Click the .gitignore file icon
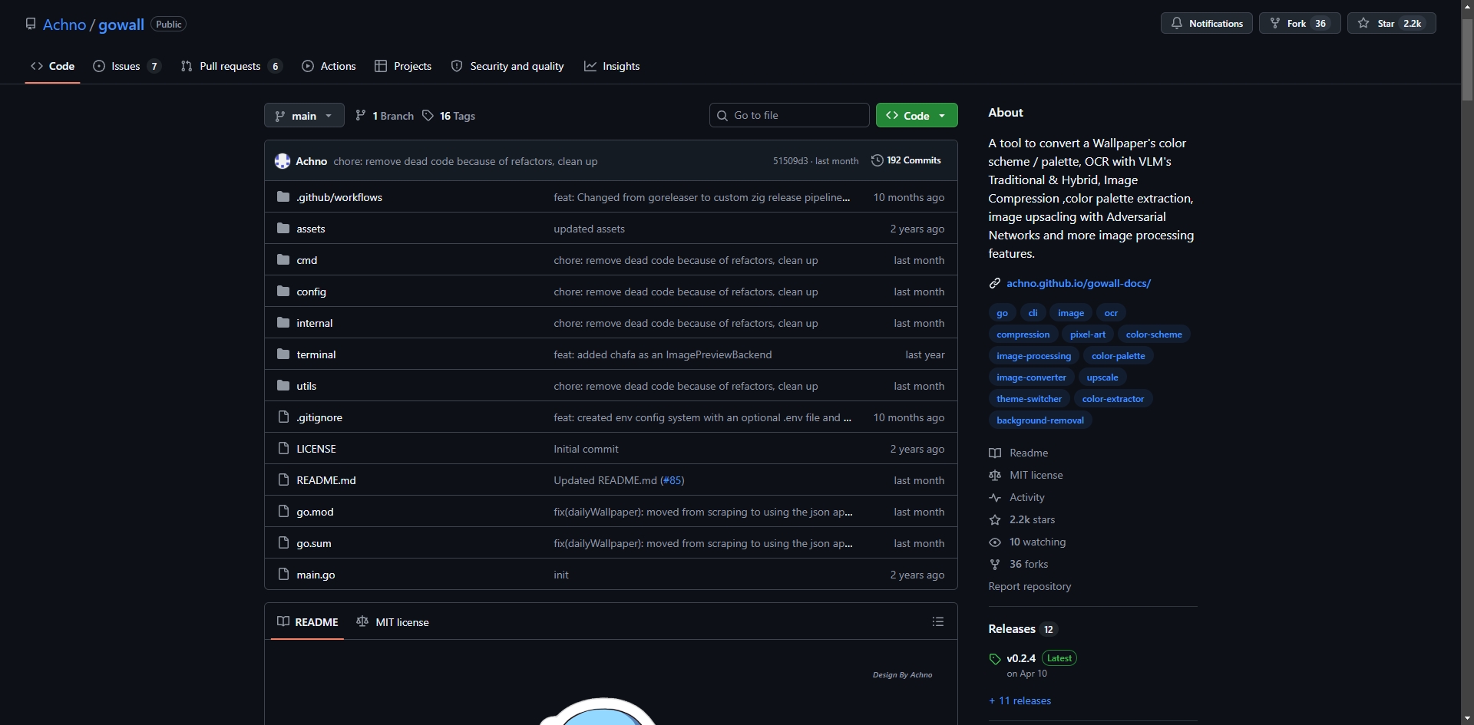 tap(283, 417)
